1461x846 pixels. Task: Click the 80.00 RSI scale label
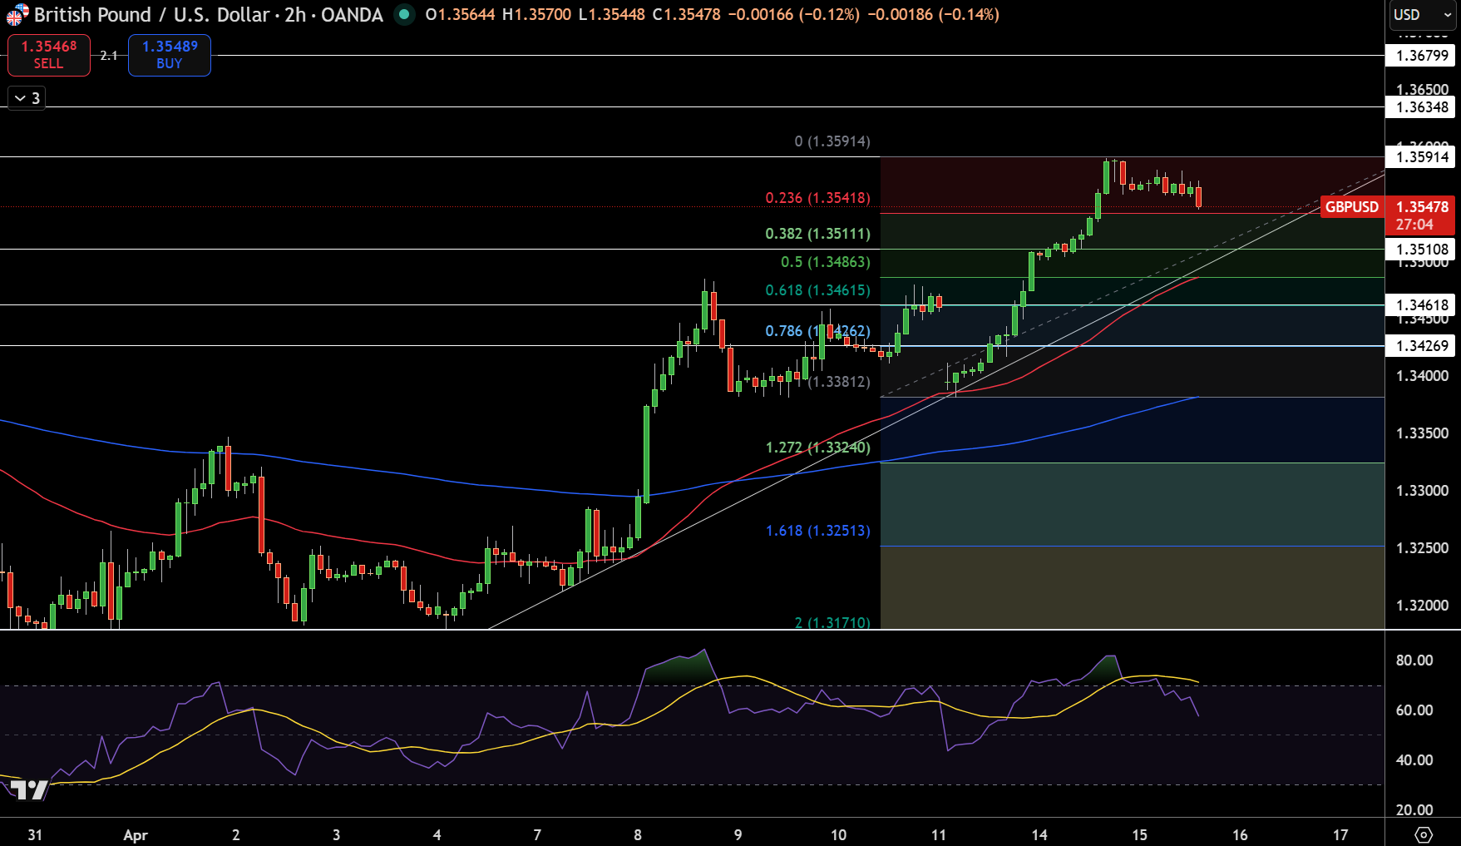[x=1414, y=660]
